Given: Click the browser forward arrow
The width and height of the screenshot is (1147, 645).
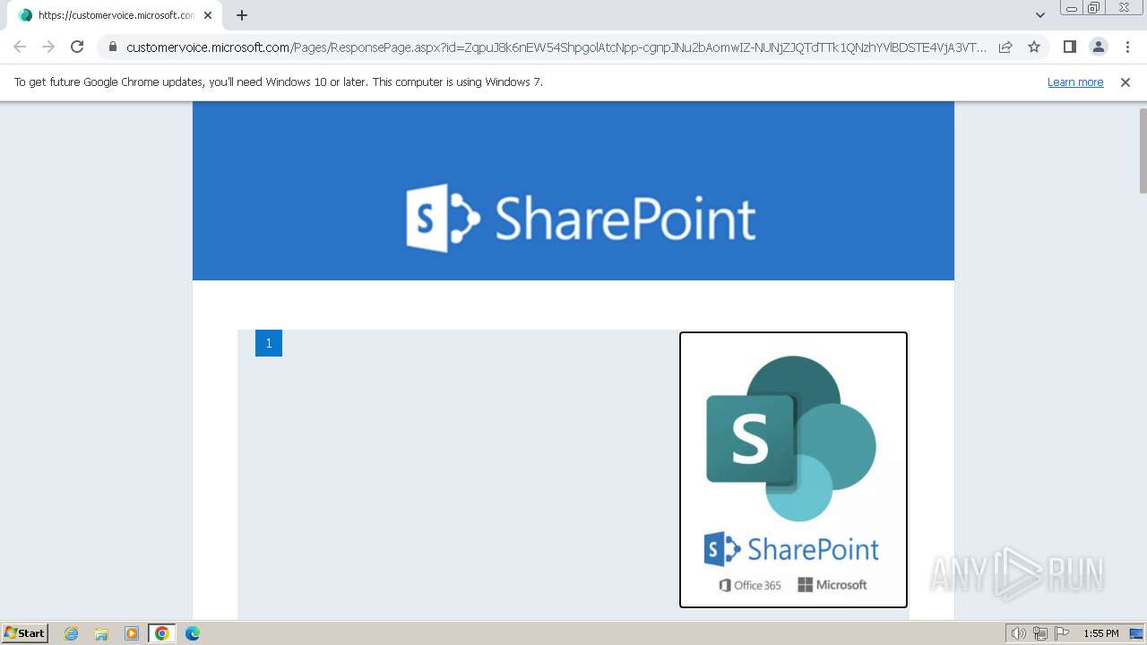Looking at the screenshot, I should point(48,47).
